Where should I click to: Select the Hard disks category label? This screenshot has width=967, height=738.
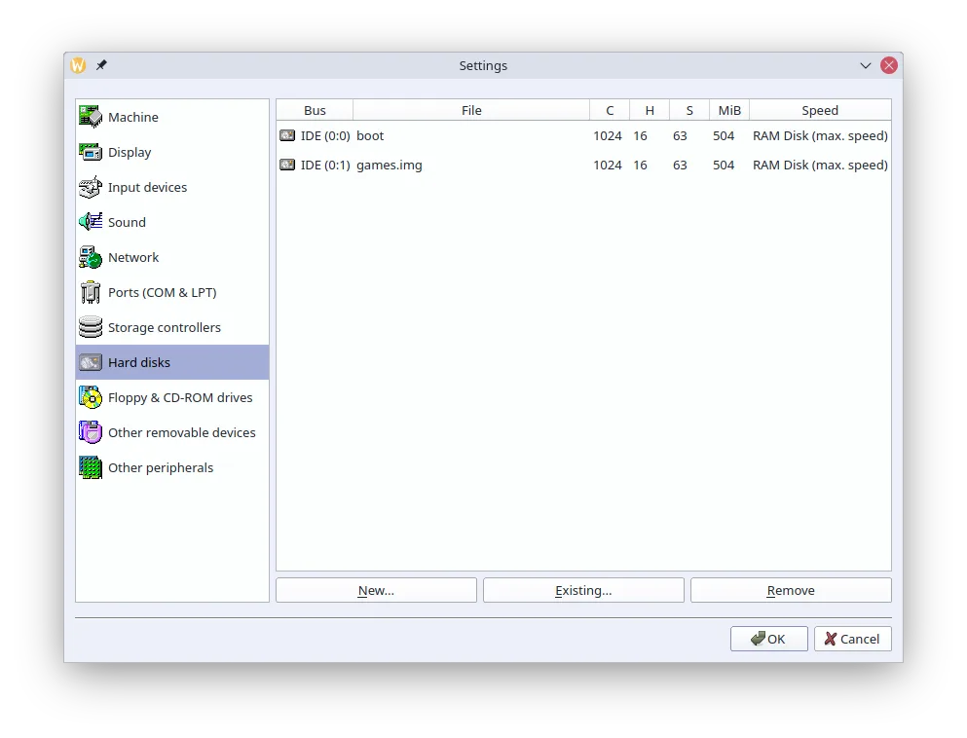click(x=138, y=362)
